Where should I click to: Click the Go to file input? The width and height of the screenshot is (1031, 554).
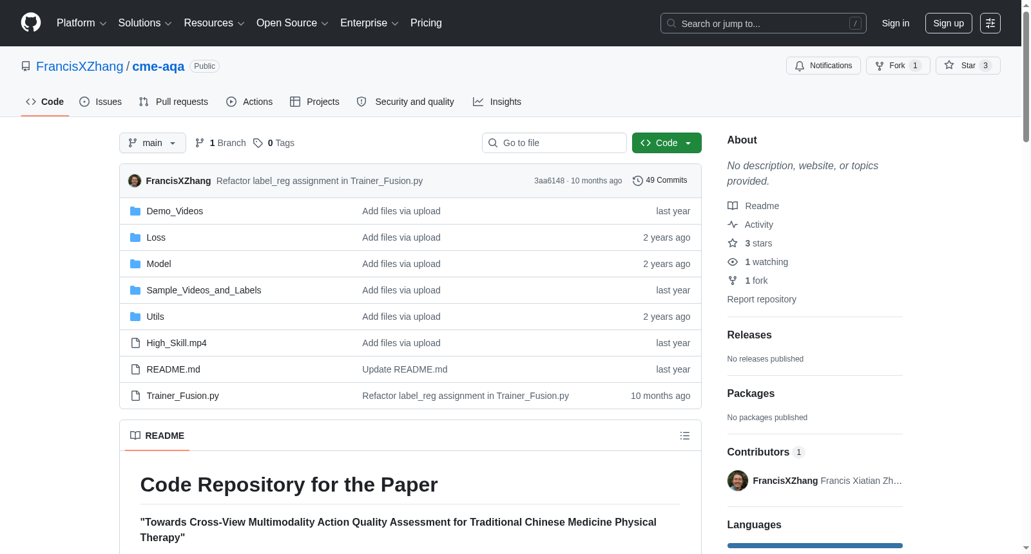(554, 143)
